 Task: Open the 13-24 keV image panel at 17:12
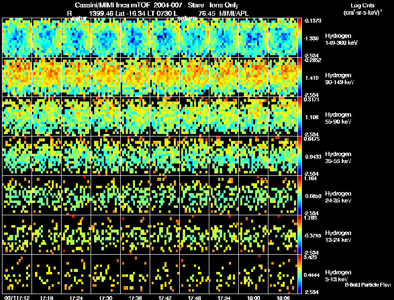(17, 234)
